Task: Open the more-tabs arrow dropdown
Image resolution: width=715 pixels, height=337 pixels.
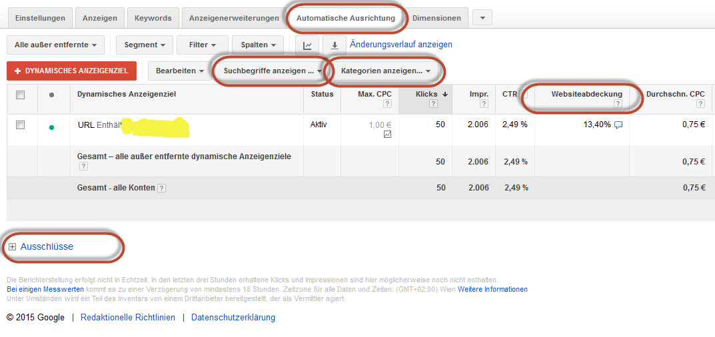Action: coord(482,18)
